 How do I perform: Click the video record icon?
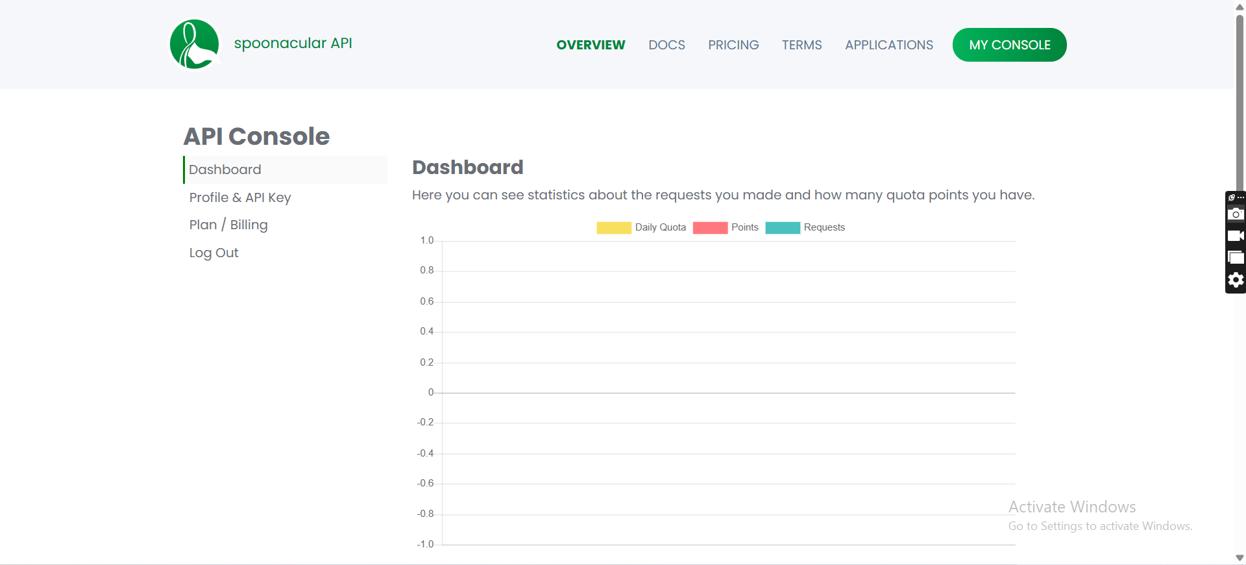1236,236
